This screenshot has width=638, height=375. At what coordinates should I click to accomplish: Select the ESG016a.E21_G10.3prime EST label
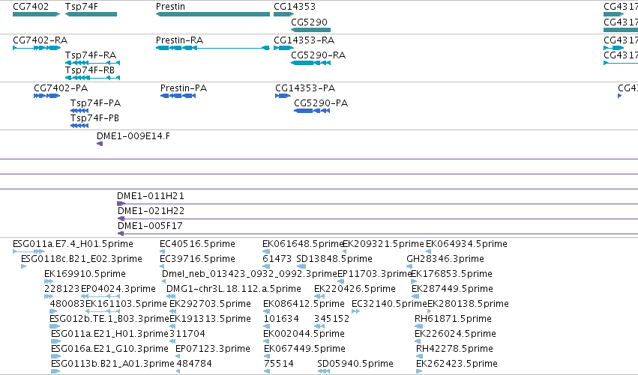[x=110, y=349]
